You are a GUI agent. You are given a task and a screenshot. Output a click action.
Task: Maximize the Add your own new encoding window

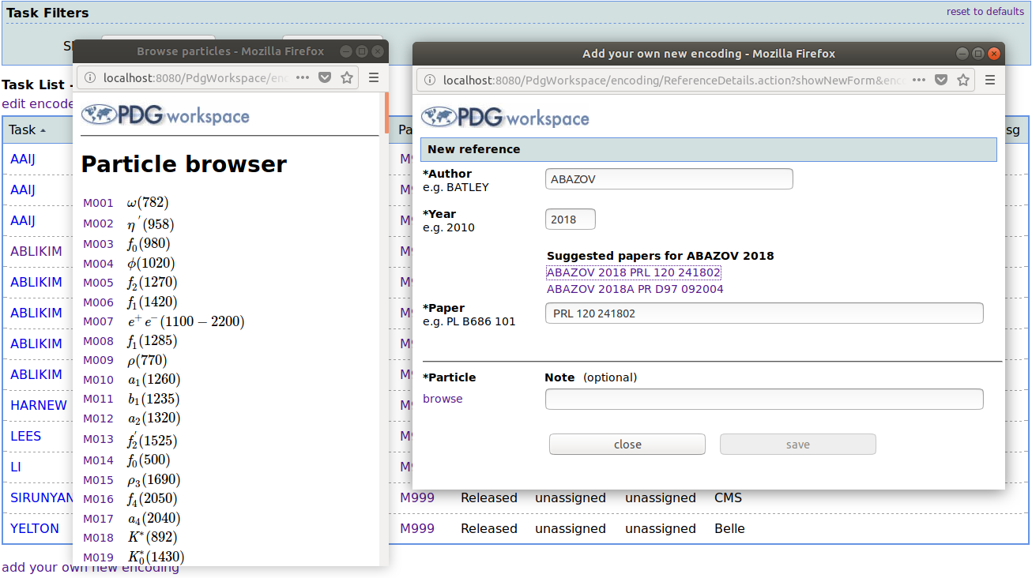[x=978, y=54]
